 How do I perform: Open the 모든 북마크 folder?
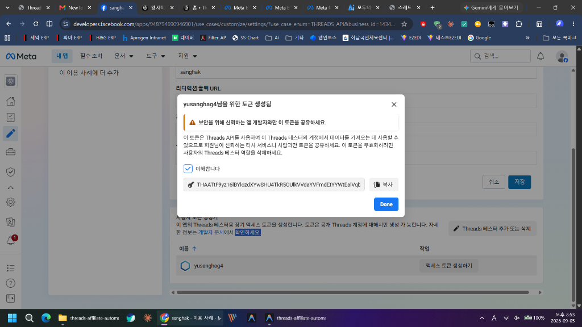tap(559, 38)
